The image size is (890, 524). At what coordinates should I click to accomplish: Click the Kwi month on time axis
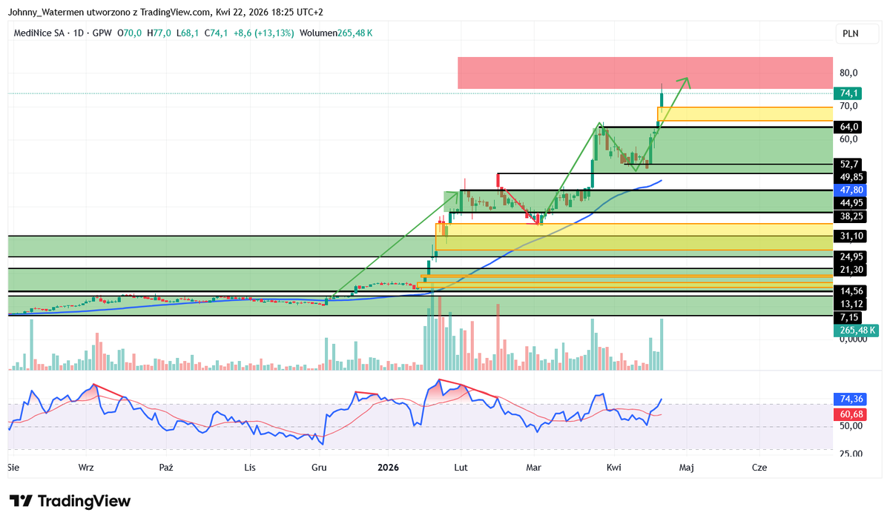(x=613, y=468)
